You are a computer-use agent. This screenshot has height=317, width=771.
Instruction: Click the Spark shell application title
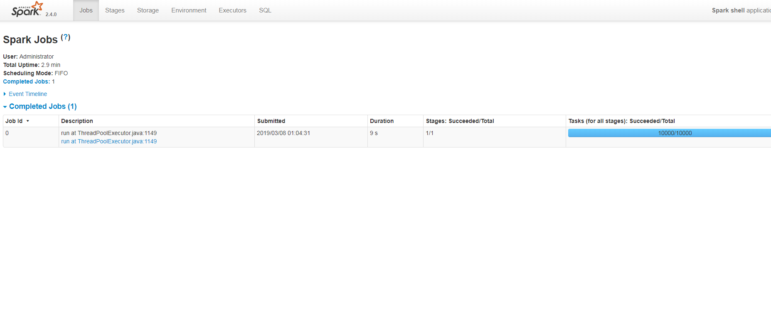coord(741,10)
